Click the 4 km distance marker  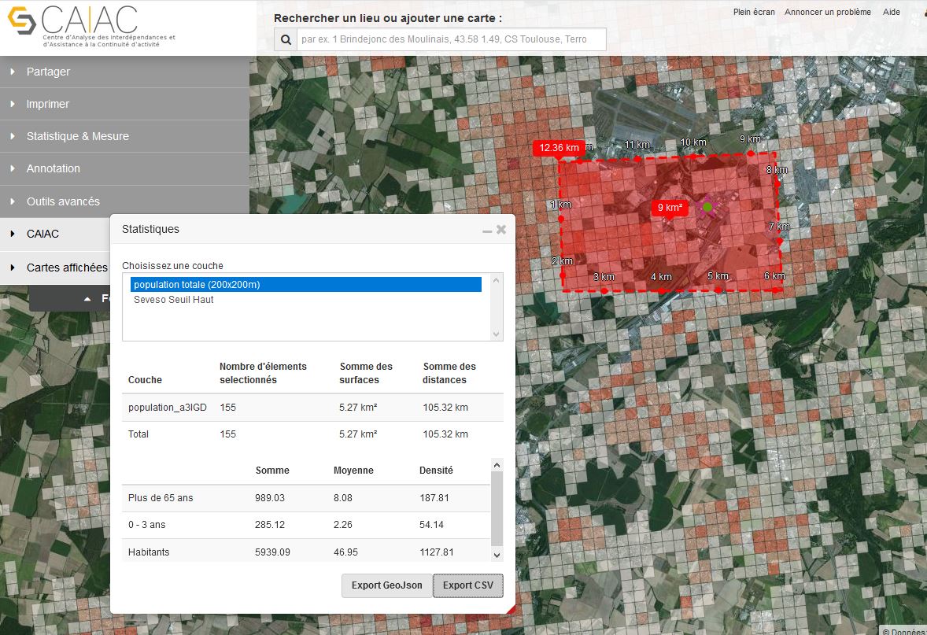661,277
